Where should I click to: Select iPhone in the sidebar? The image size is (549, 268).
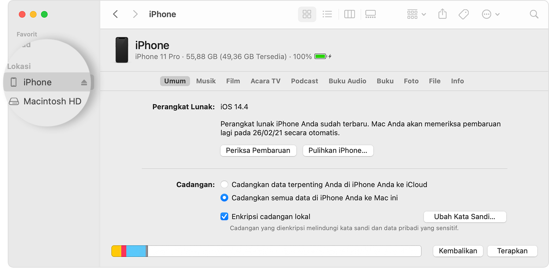(49, 82)
